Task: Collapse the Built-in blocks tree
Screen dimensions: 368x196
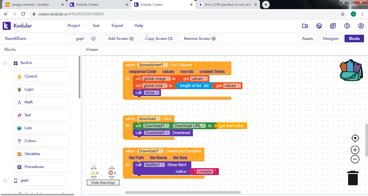Action: [x=5, y=63]
